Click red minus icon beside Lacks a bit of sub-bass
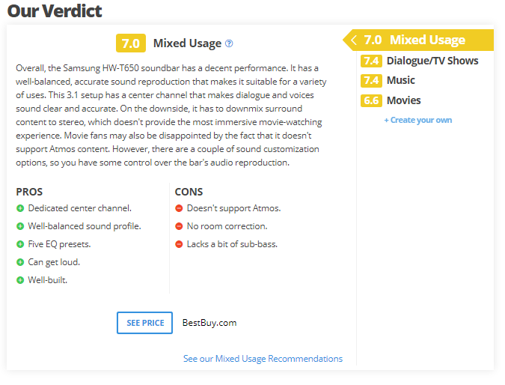 tap(179, 244)
